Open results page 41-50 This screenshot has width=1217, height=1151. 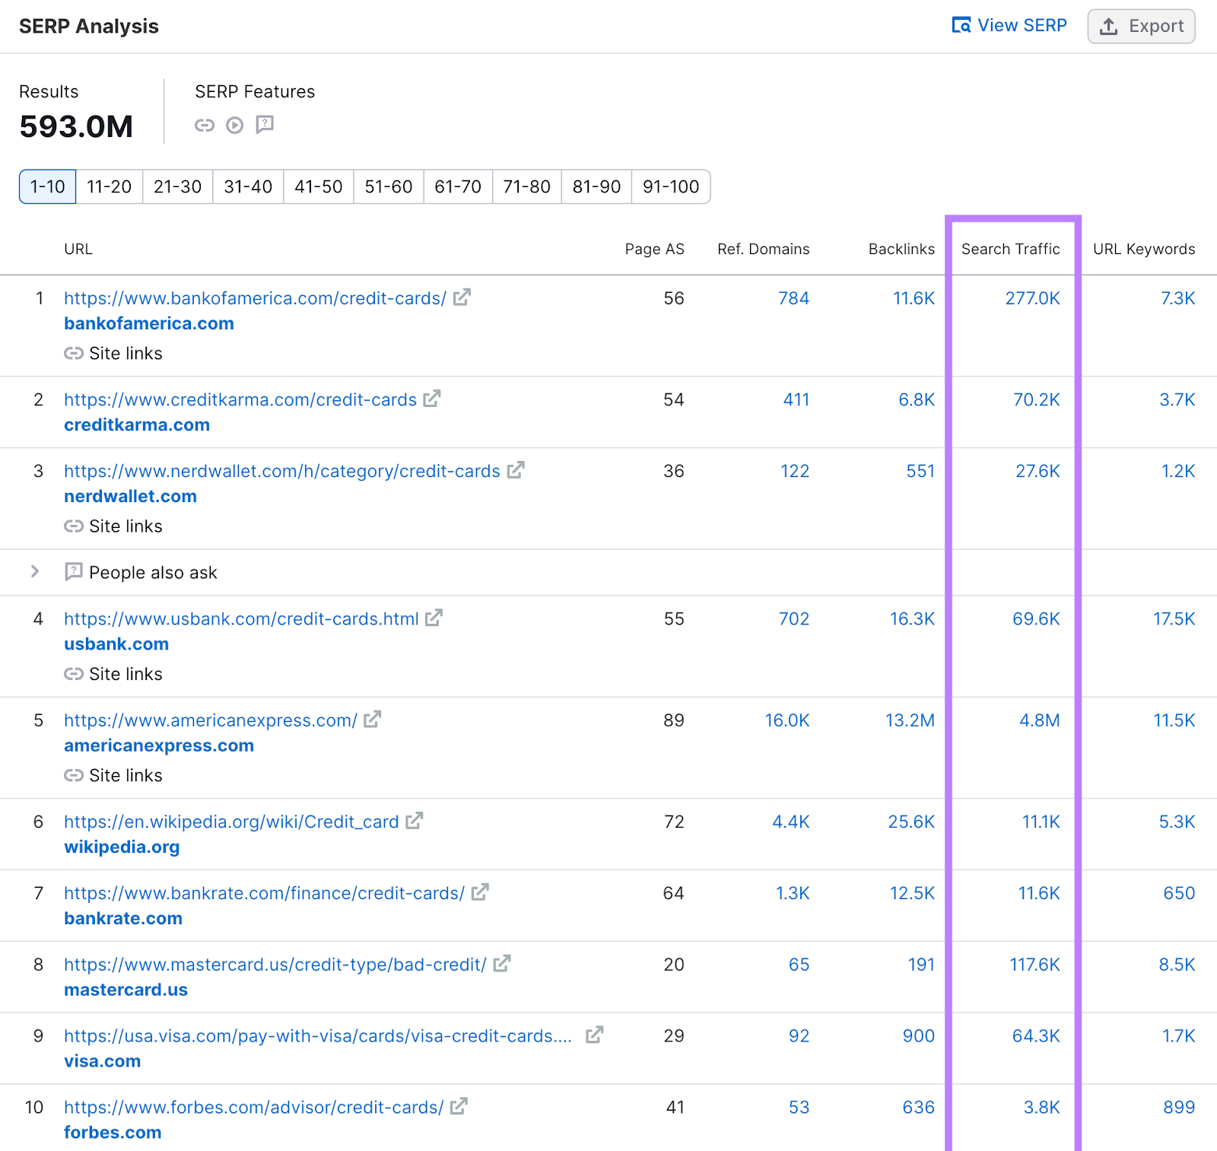point(317,186)
